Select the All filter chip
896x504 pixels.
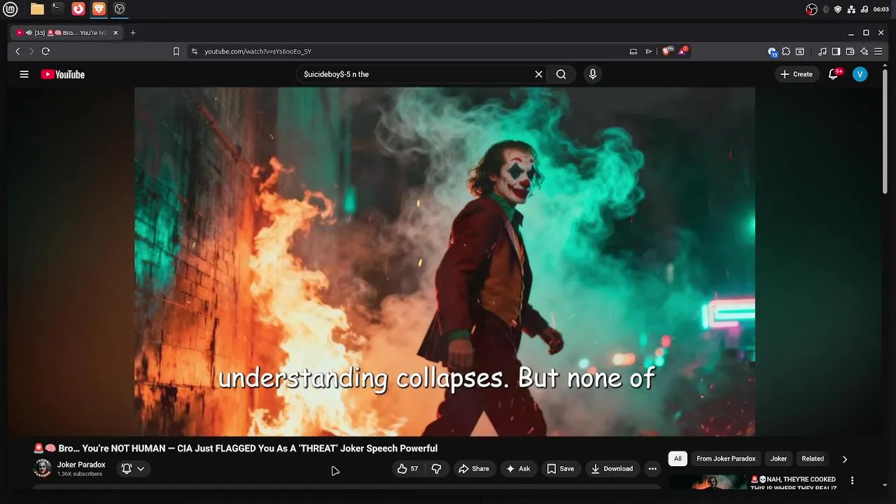[x=678, y=458]
